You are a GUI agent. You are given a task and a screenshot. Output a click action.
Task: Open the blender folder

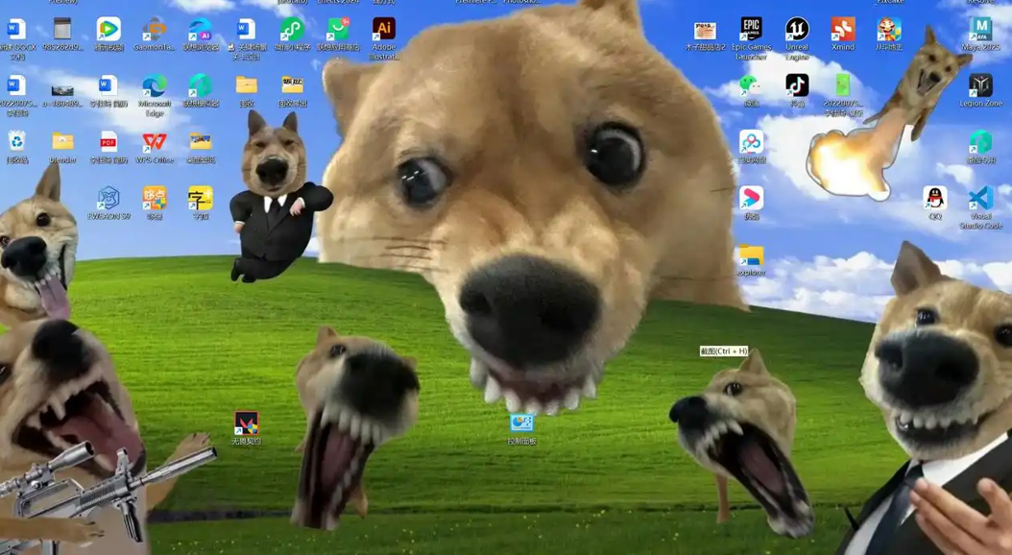click(x=62, y=142)
